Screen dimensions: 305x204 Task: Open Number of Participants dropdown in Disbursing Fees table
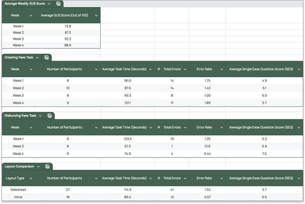click(x=96, y=128)
